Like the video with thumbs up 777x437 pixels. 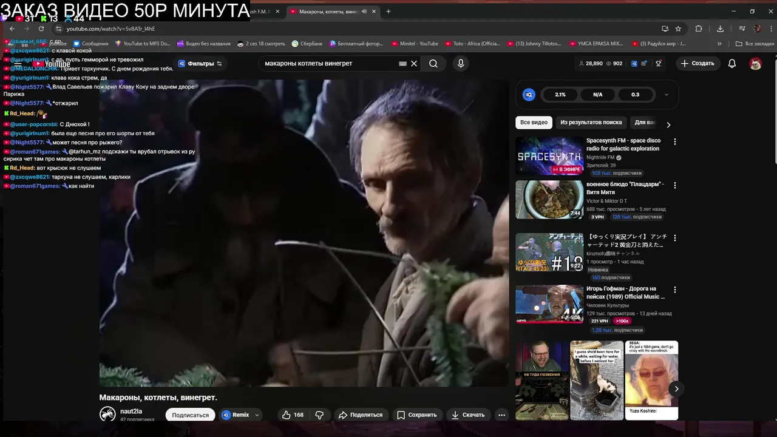(x=293, y=415)
